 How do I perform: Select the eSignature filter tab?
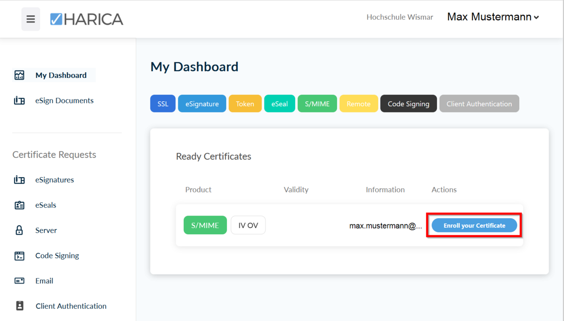click(x=202, y=104)
